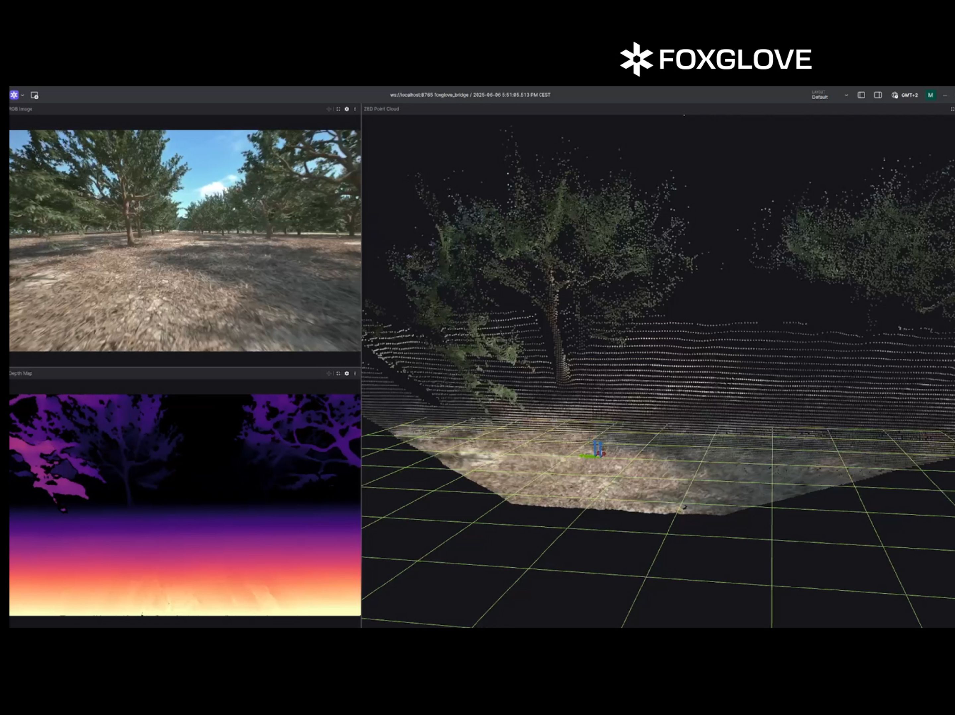Fullscreen the RGB Image panel

click(x=338, y=109)
